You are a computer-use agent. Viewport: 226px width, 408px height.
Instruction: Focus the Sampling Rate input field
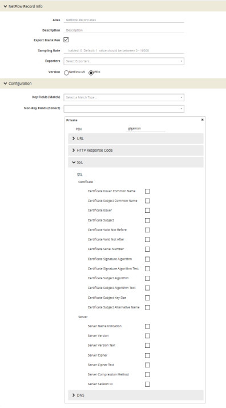coord(124,50)
